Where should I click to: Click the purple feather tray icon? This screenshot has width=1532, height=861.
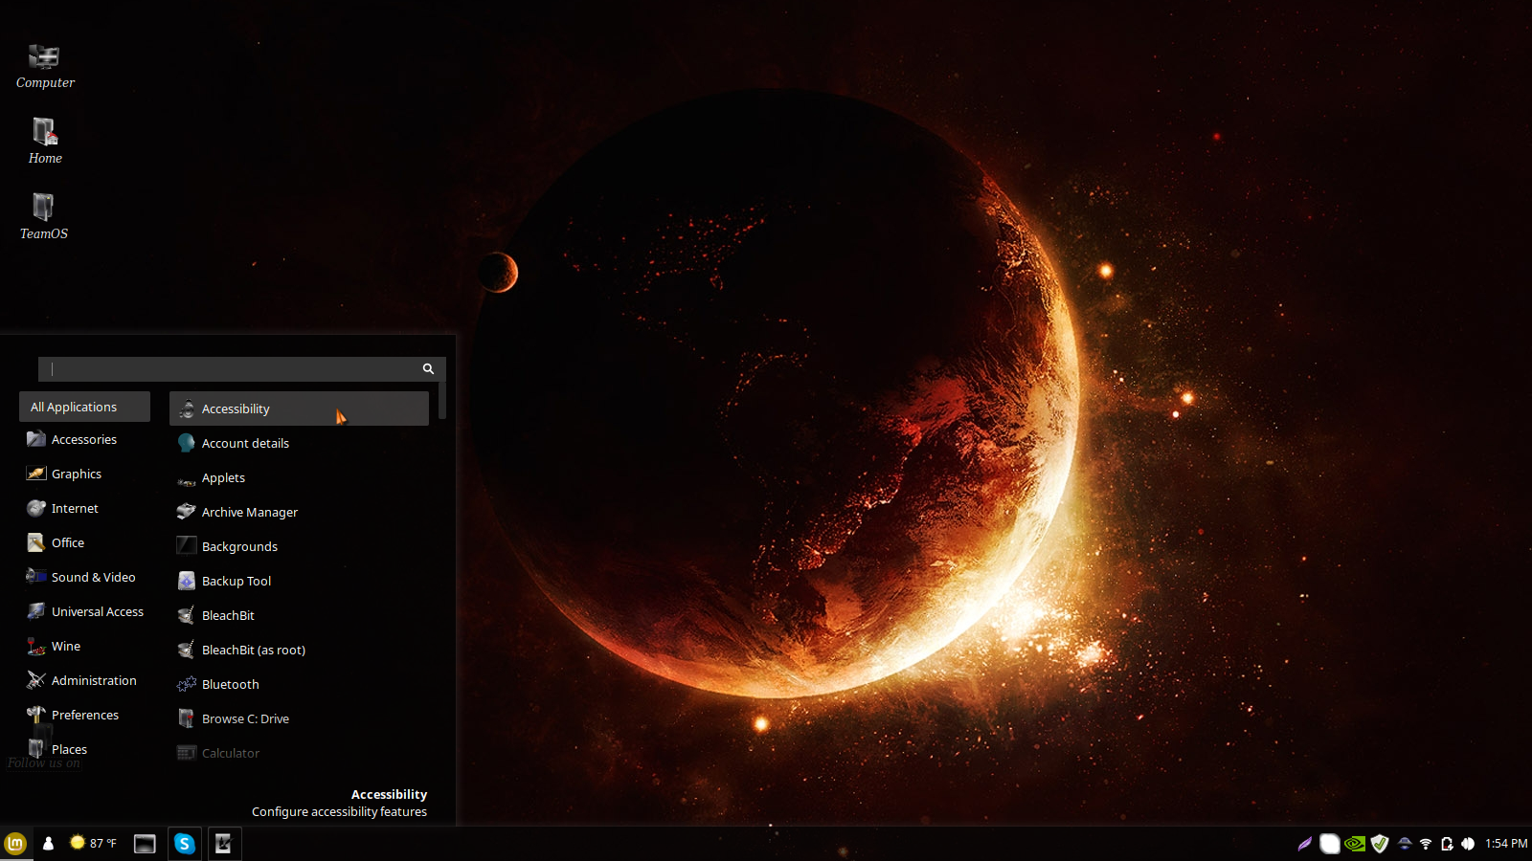coord(1304,844)
